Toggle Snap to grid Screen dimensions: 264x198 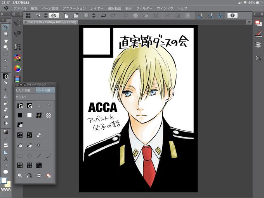click(x=220, y=16)
